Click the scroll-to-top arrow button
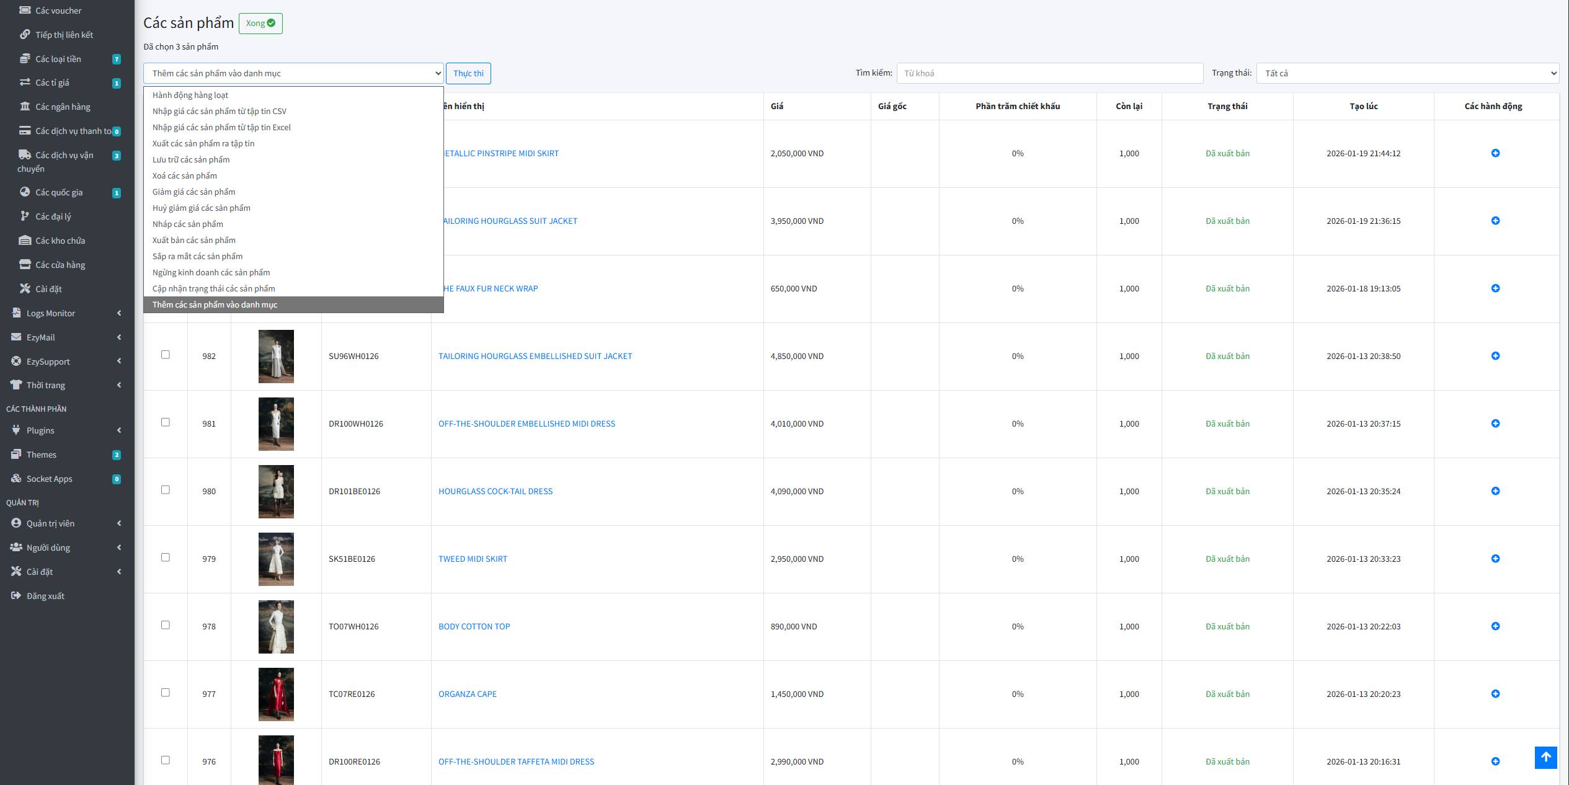The image size is (1569, 785). (x=1545, y=757)
